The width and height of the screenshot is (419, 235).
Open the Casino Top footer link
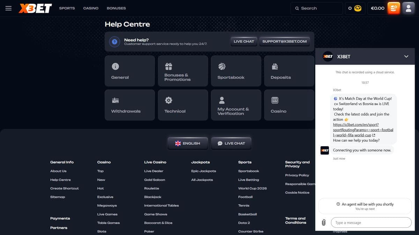[x=101, y=171]
